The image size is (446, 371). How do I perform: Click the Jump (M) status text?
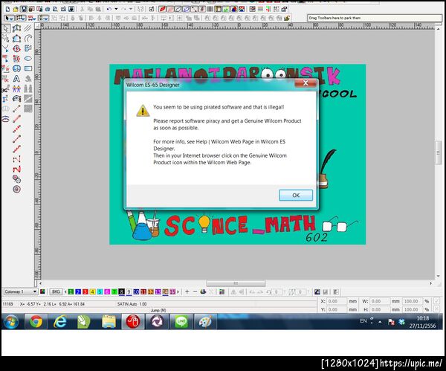click(x=158, y=310)
